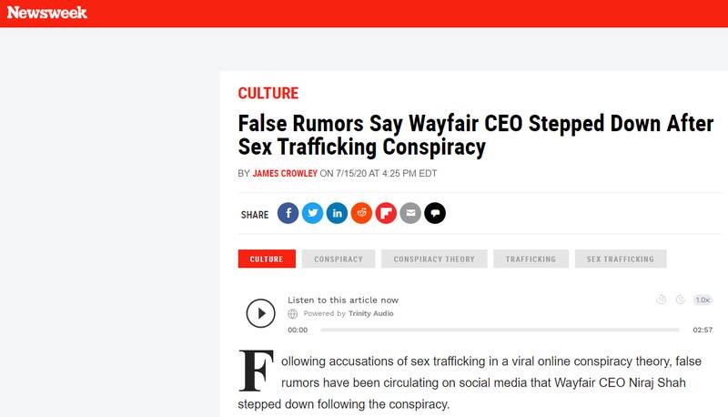Open the CONSPIRACY tag
Viewport: 728px width, 417px height.
(339, 259)
